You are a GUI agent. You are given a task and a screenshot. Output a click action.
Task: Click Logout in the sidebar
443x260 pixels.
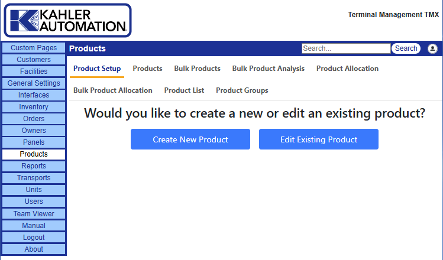click(34, 238)
